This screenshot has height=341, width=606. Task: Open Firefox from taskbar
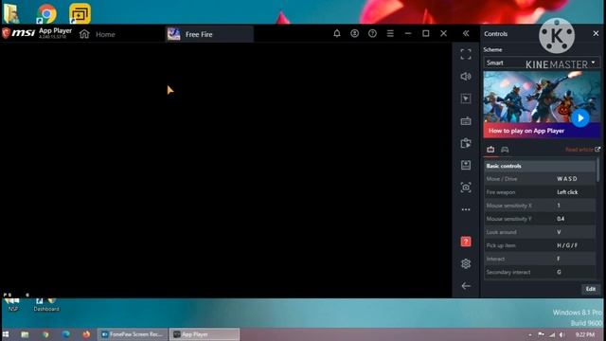click(86, 334)
